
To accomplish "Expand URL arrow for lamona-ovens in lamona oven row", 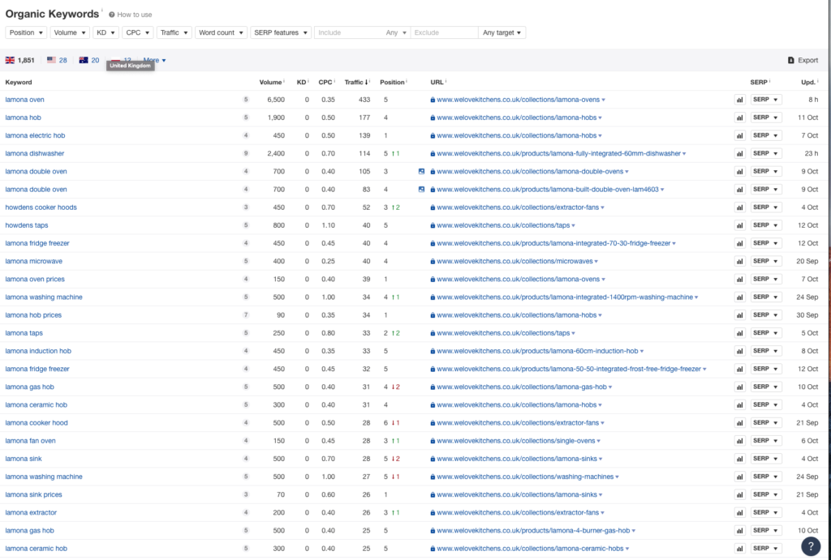I will [604, 100].
